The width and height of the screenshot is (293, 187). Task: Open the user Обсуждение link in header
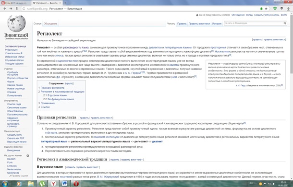click(x=238, y=15)
